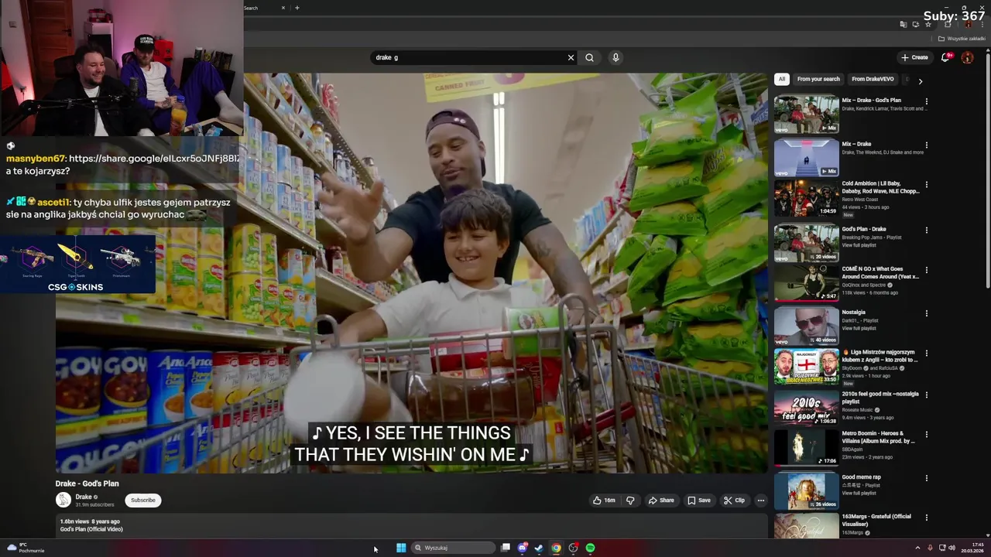The width and height of the screenshot is (991, 557).
Task: Open weather widget in taskbar
Action: click(25, 548)
